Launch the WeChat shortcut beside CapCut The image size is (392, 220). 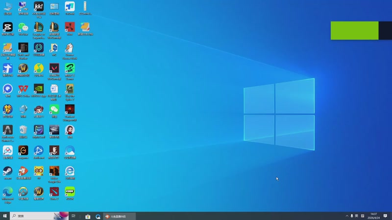point(23,29)
